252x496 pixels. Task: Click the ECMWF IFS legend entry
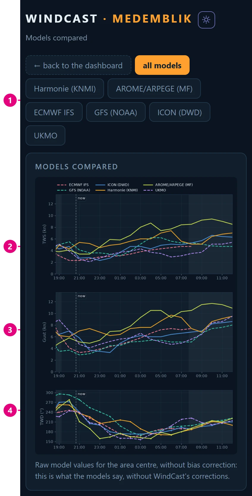(x=73, y=185)
